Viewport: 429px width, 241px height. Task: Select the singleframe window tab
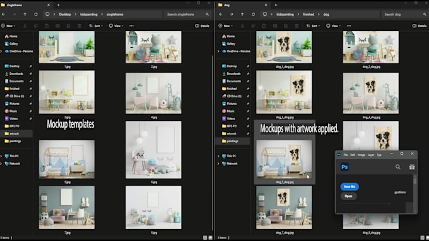tap(26, 5)
